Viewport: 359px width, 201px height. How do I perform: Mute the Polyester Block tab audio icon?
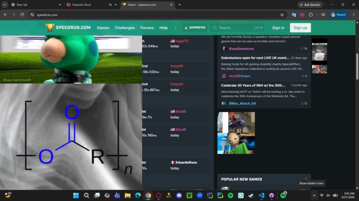(x=110, y=4)
